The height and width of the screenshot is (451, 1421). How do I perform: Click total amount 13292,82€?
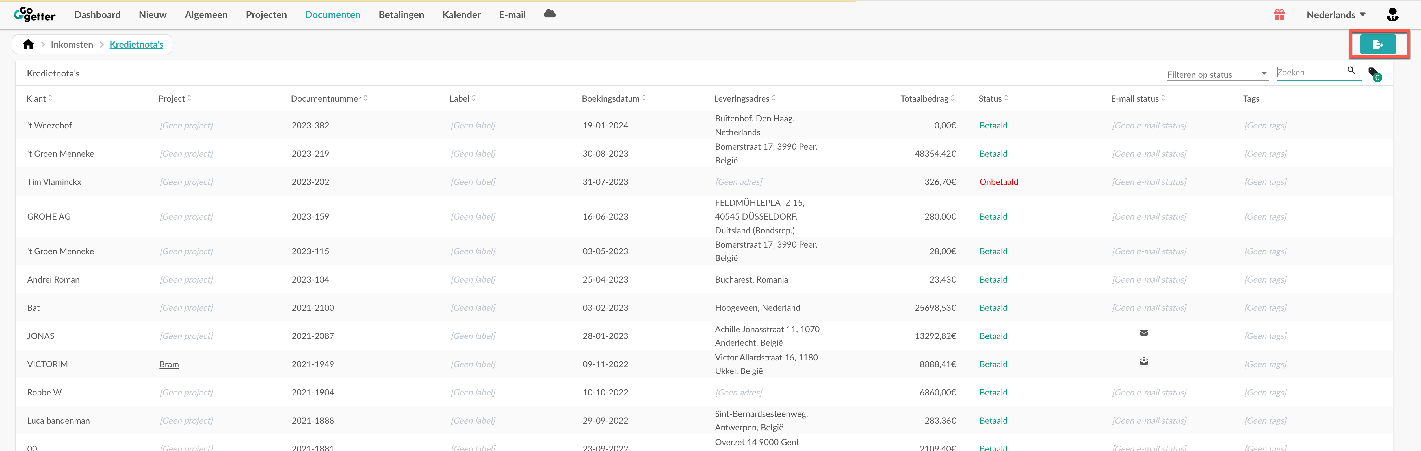(935, 336)
